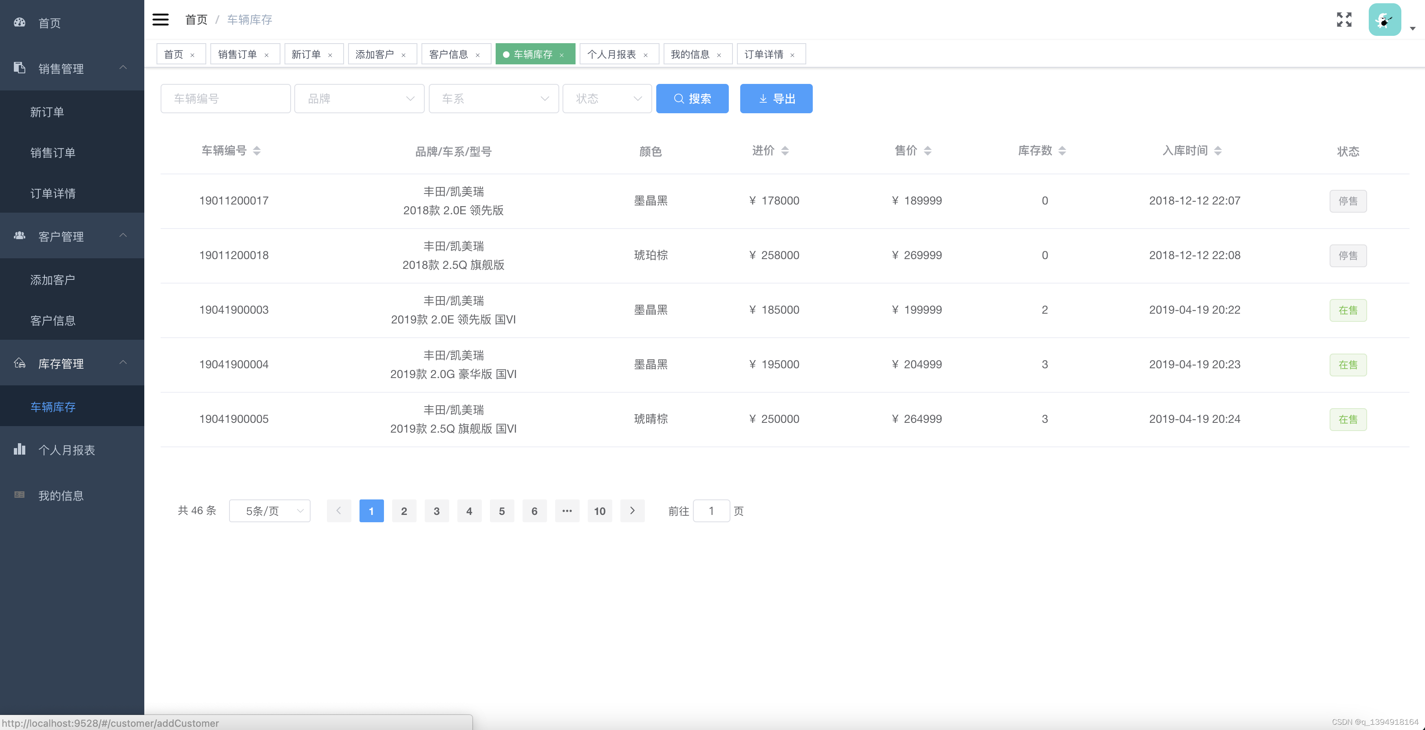Click the 前往 page number input
Viewport: 1425px width, 730px height.
click(711, 510)
